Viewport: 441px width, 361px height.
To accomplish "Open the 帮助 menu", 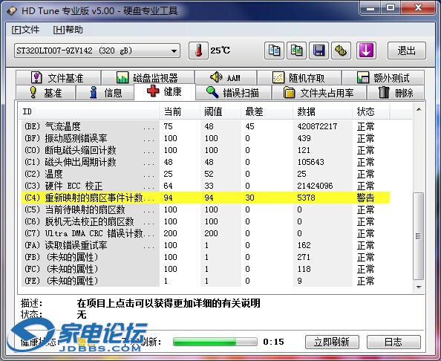I will pyautogui.click(x=68, y=30).
